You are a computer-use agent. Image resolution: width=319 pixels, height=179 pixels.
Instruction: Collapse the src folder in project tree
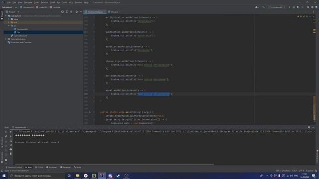[9, 26]
